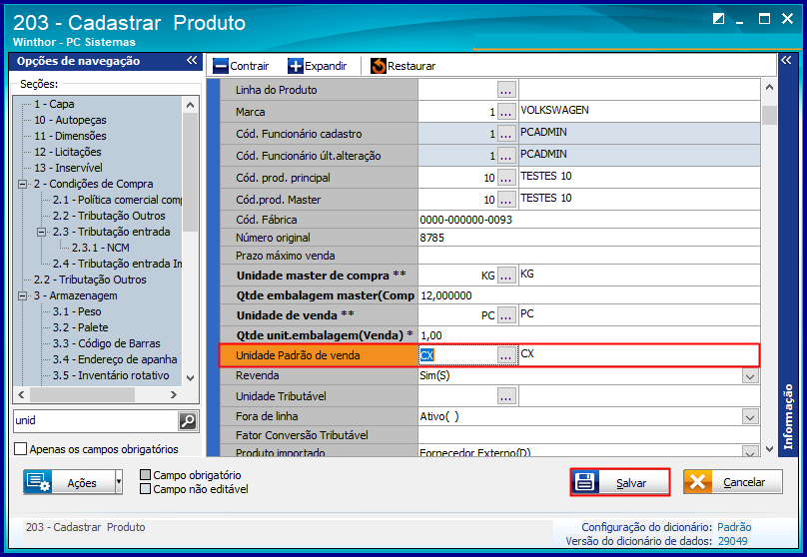Open lookup for Unidade master de compra
This screenshot has height=557, width=807.
click(506, 276)
